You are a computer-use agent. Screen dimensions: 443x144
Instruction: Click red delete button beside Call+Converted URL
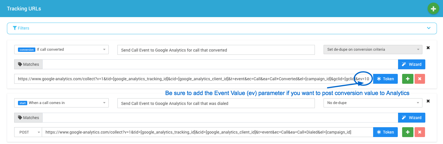click(x=420, y=79)
